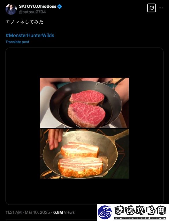Viewport: 169px width, 221px height.
Task: Click the 11:21 AM post time
Action: (14, 212)
